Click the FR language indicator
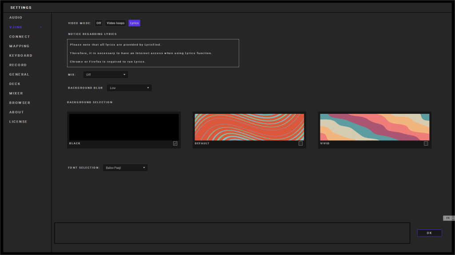The width and height of the screenshot is (455, 255). (x=447, y=218)
